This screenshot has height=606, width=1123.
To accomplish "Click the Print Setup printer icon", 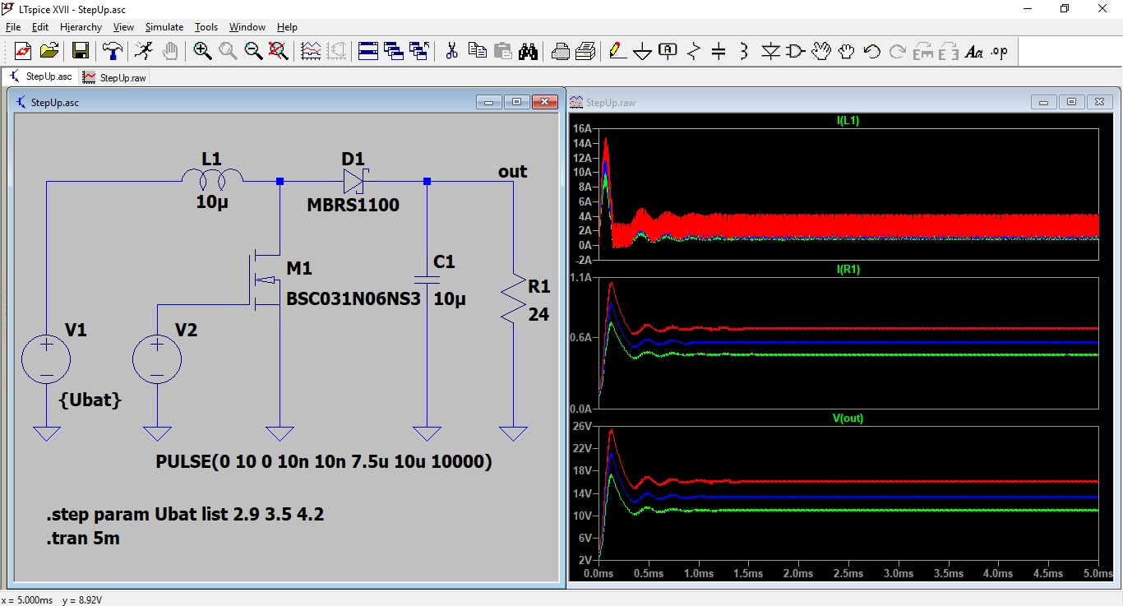I will click(560, 51).
